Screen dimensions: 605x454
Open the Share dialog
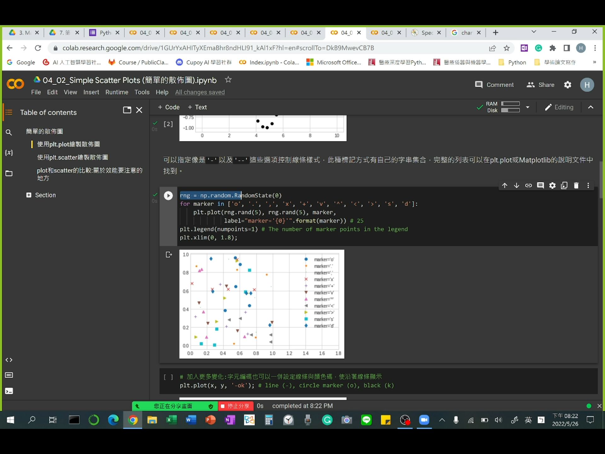pos(540,85)
